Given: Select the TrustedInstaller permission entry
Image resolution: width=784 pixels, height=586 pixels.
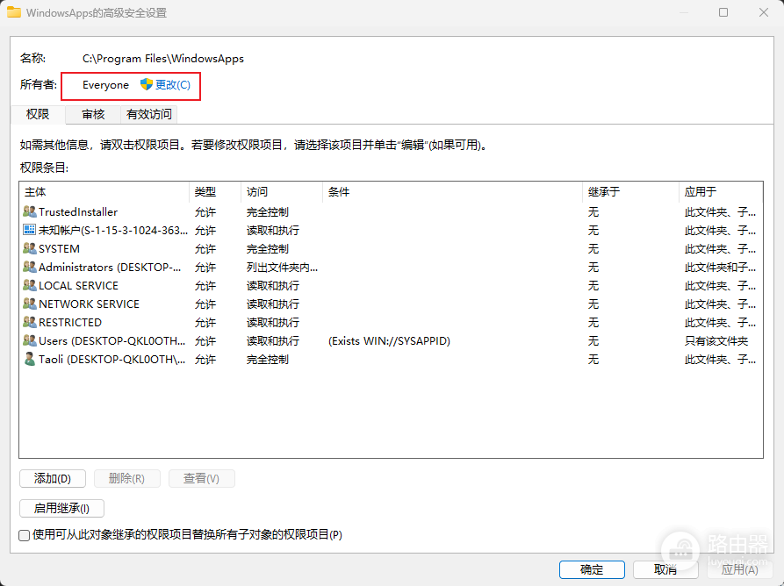Looking at the screenshot, I should pyautogui.click(x=78, y=211).
